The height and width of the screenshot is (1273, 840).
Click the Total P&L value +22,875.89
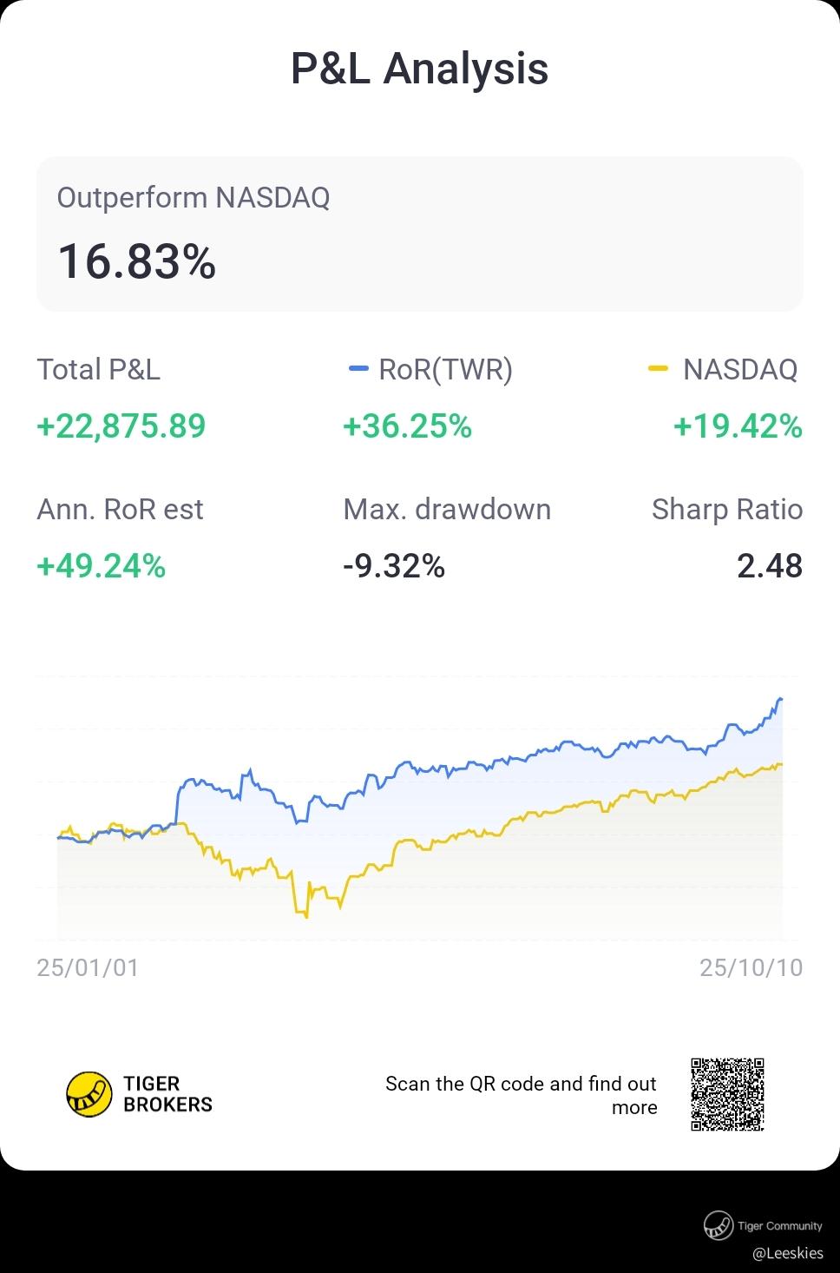121,426
